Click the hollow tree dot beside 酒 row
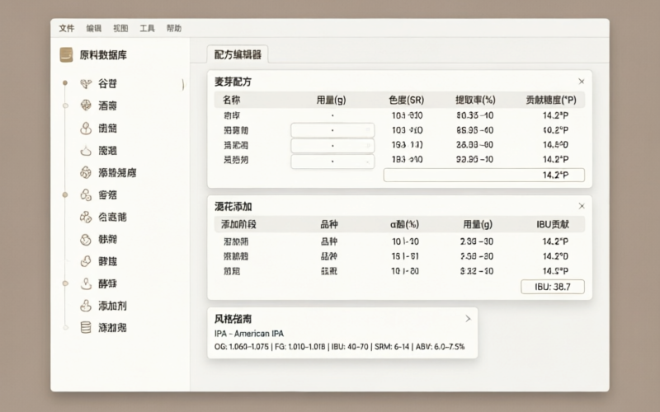 click(x=65, y=105)
